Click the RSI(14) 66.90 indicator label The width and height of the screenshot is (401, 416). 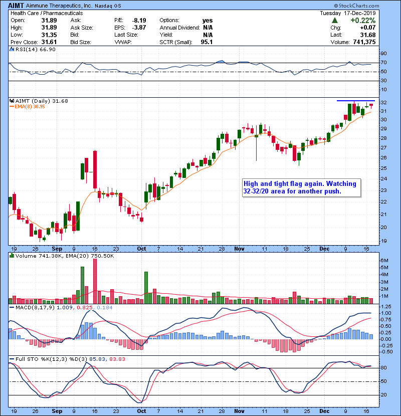(x=36, y=49)
